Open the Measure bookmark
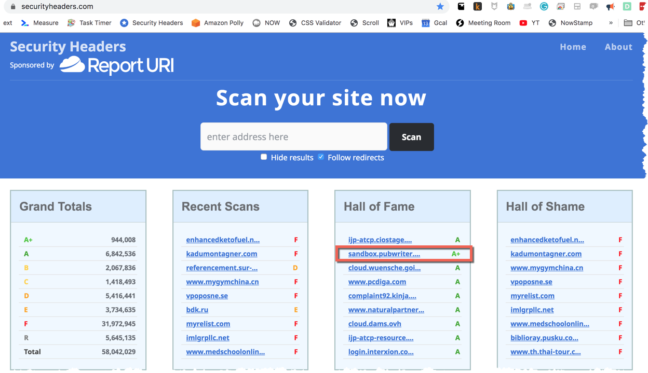This screenshot has height=373, width=648. pyautogui.click(x=39, y=23)
